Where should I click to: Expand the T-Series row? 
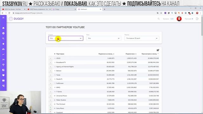click(50, 92)
